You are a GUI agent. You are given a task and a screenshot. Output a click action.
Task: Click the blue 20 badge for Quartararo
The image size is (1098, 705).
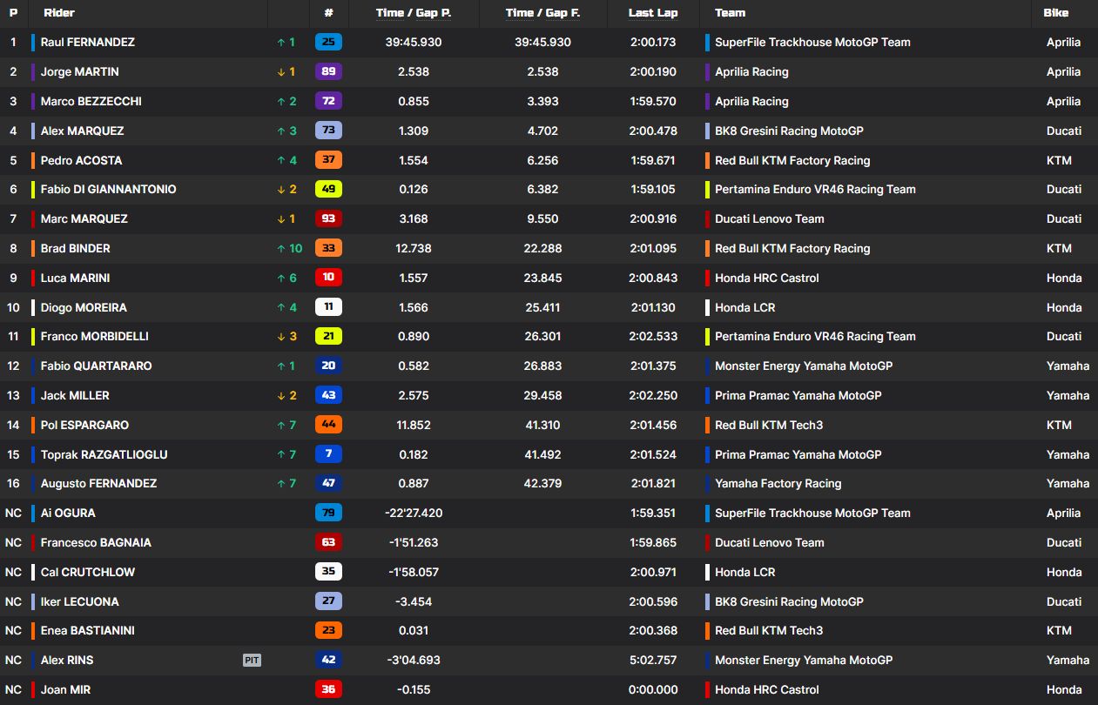pos(328,366)
